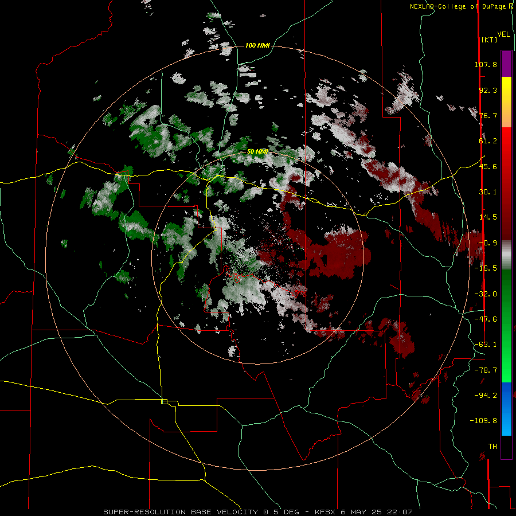Click the 6 MAY 25 date text
Image resolution: width=516 pixels, height=516 pixels.
point(361,512)
